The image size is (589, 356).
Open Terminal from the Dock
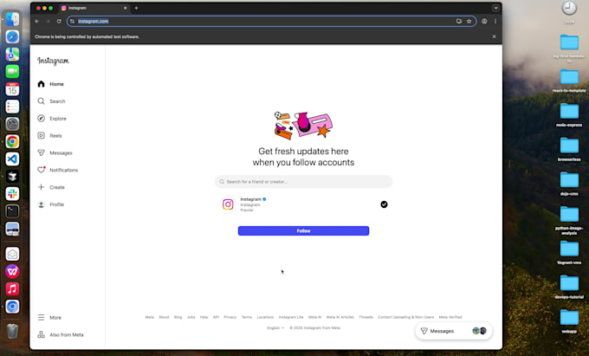click(12, 211)
